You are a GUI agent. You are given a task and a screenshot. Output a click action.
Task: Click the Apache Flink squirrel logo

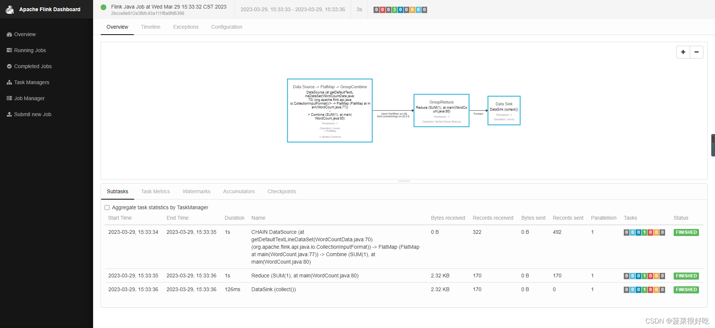tap(10, 9)
